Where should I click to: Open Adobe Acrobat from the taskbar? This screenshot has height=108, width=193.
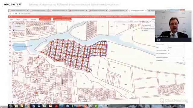56,106
